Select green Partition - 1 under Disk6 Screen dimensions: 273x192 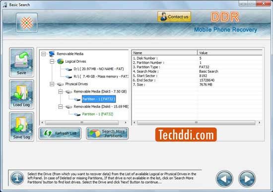click(x=97, y=114)
